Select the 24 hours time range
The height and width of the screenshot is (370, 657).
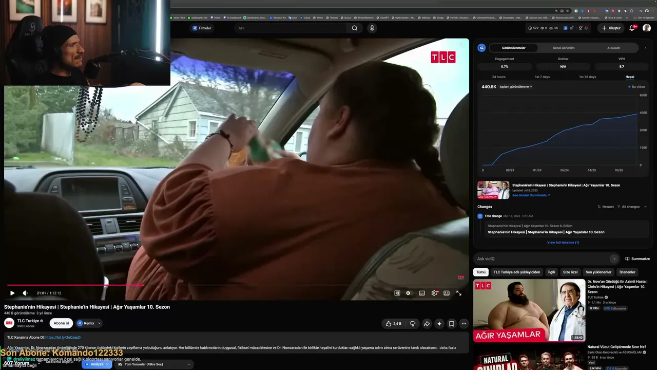(x=499, y=77)
